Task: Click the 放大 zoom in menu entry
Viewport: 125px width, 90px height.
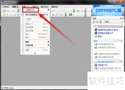Action: coord(37,34)
